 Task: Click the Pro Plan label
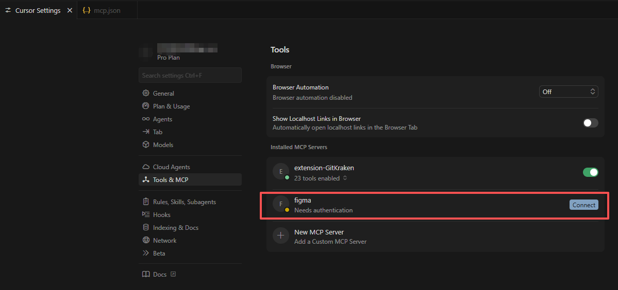point(169,58)
